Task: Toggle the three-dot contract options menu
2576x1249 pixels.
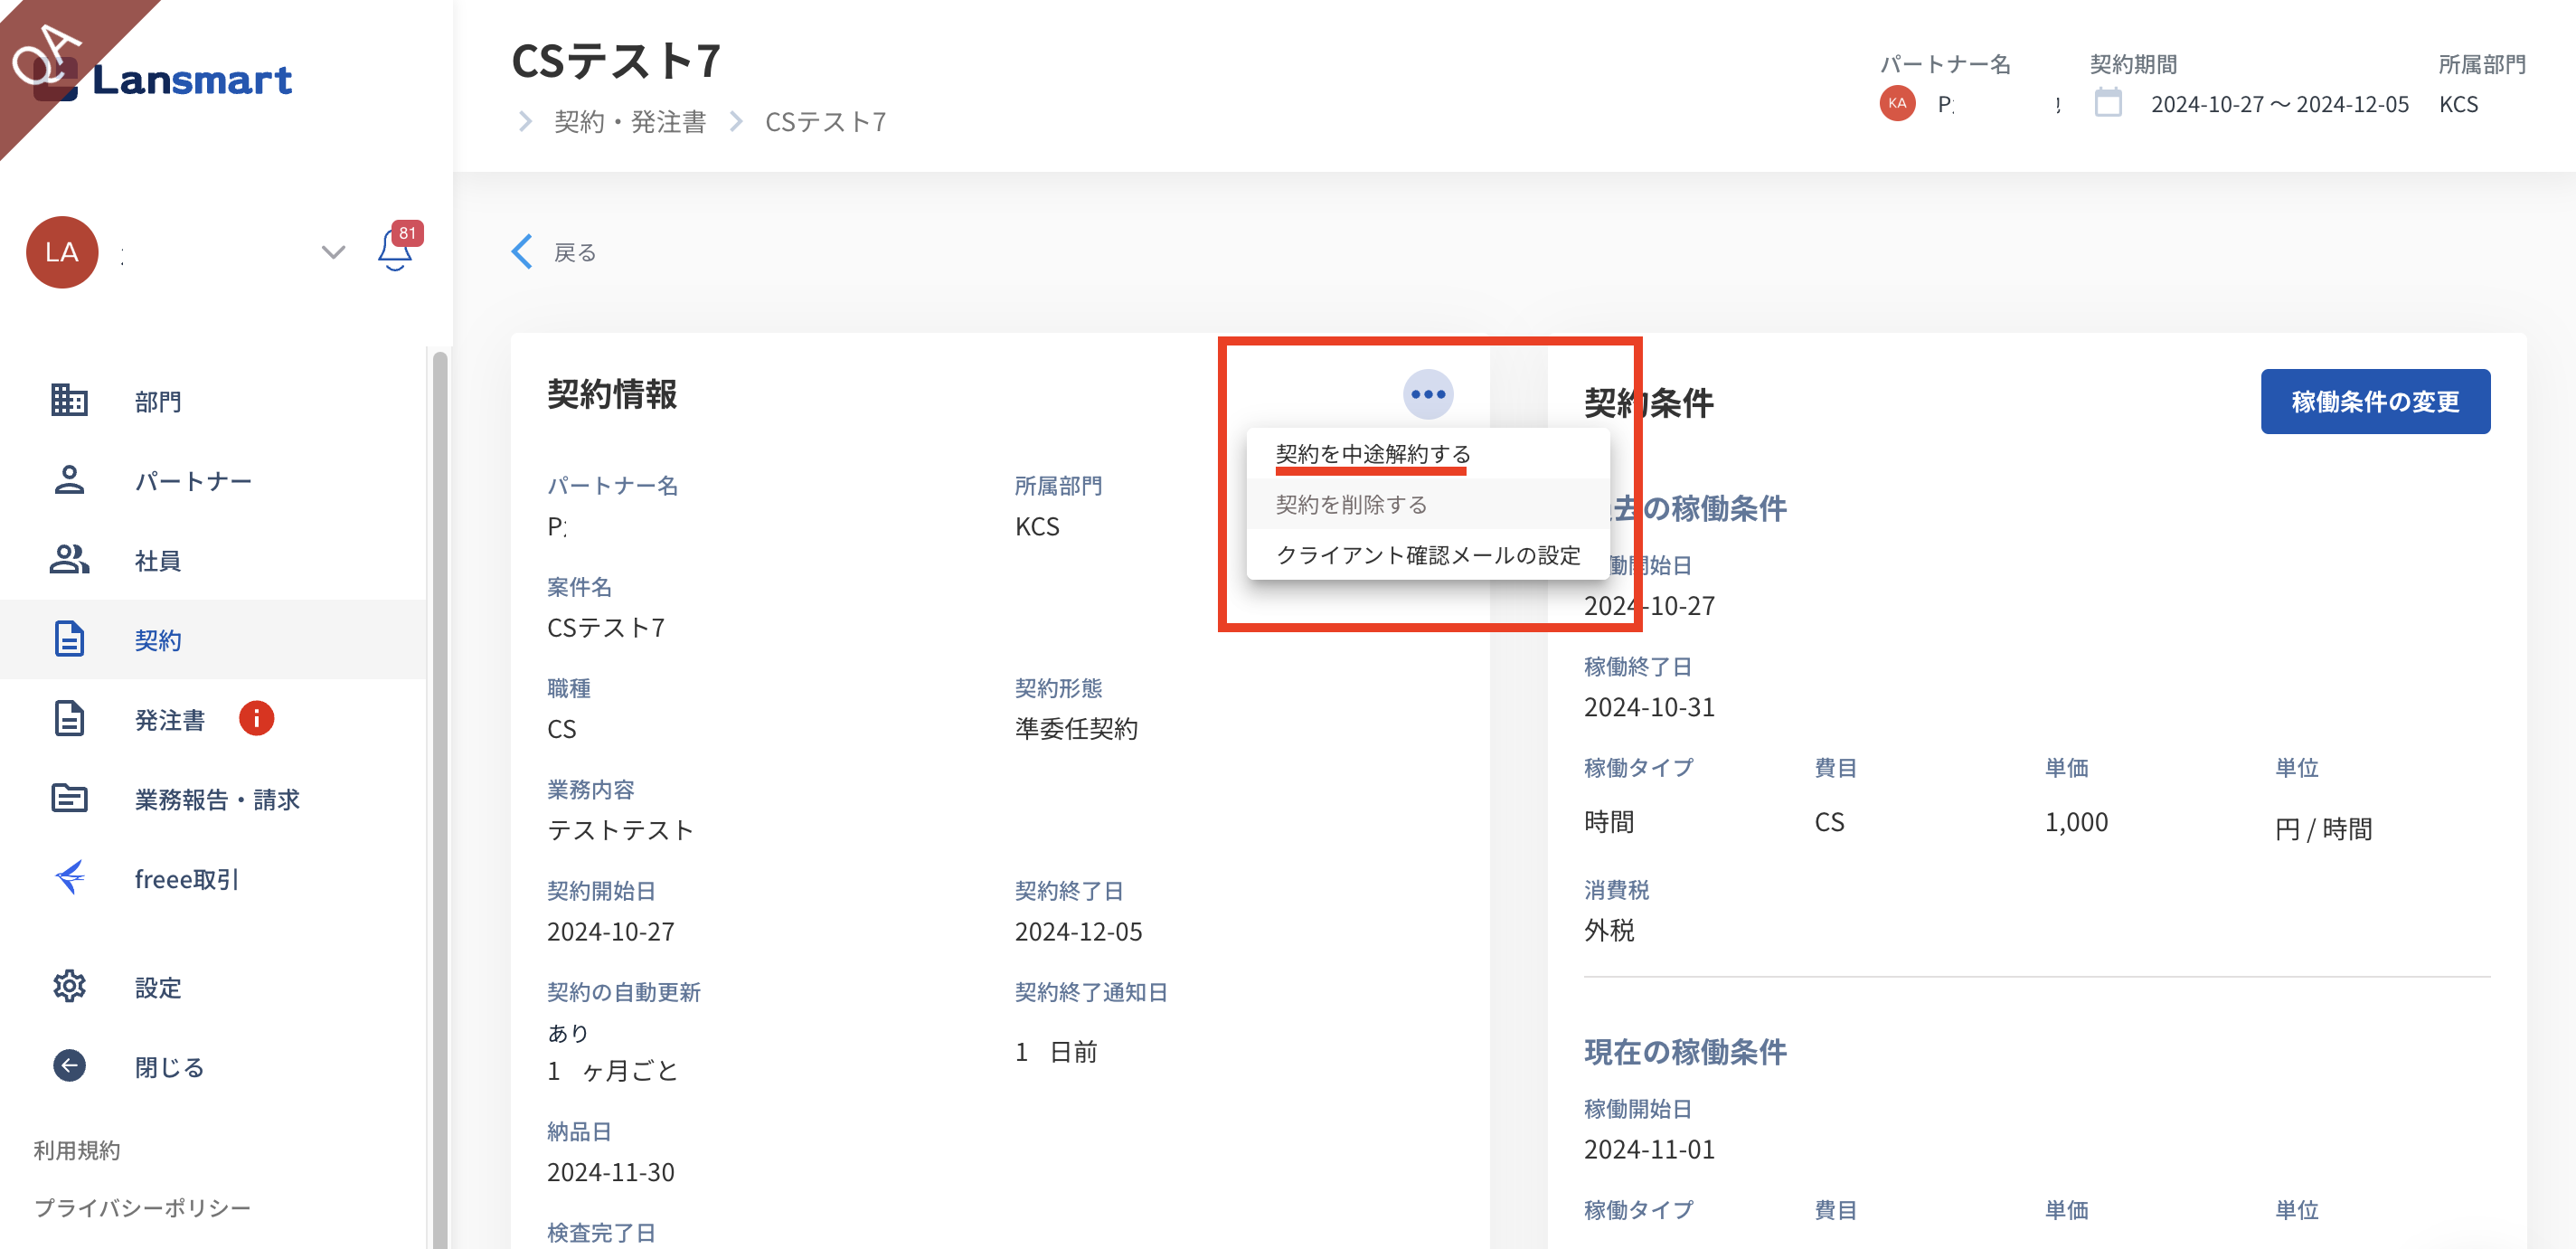Action: [1427, 394]
